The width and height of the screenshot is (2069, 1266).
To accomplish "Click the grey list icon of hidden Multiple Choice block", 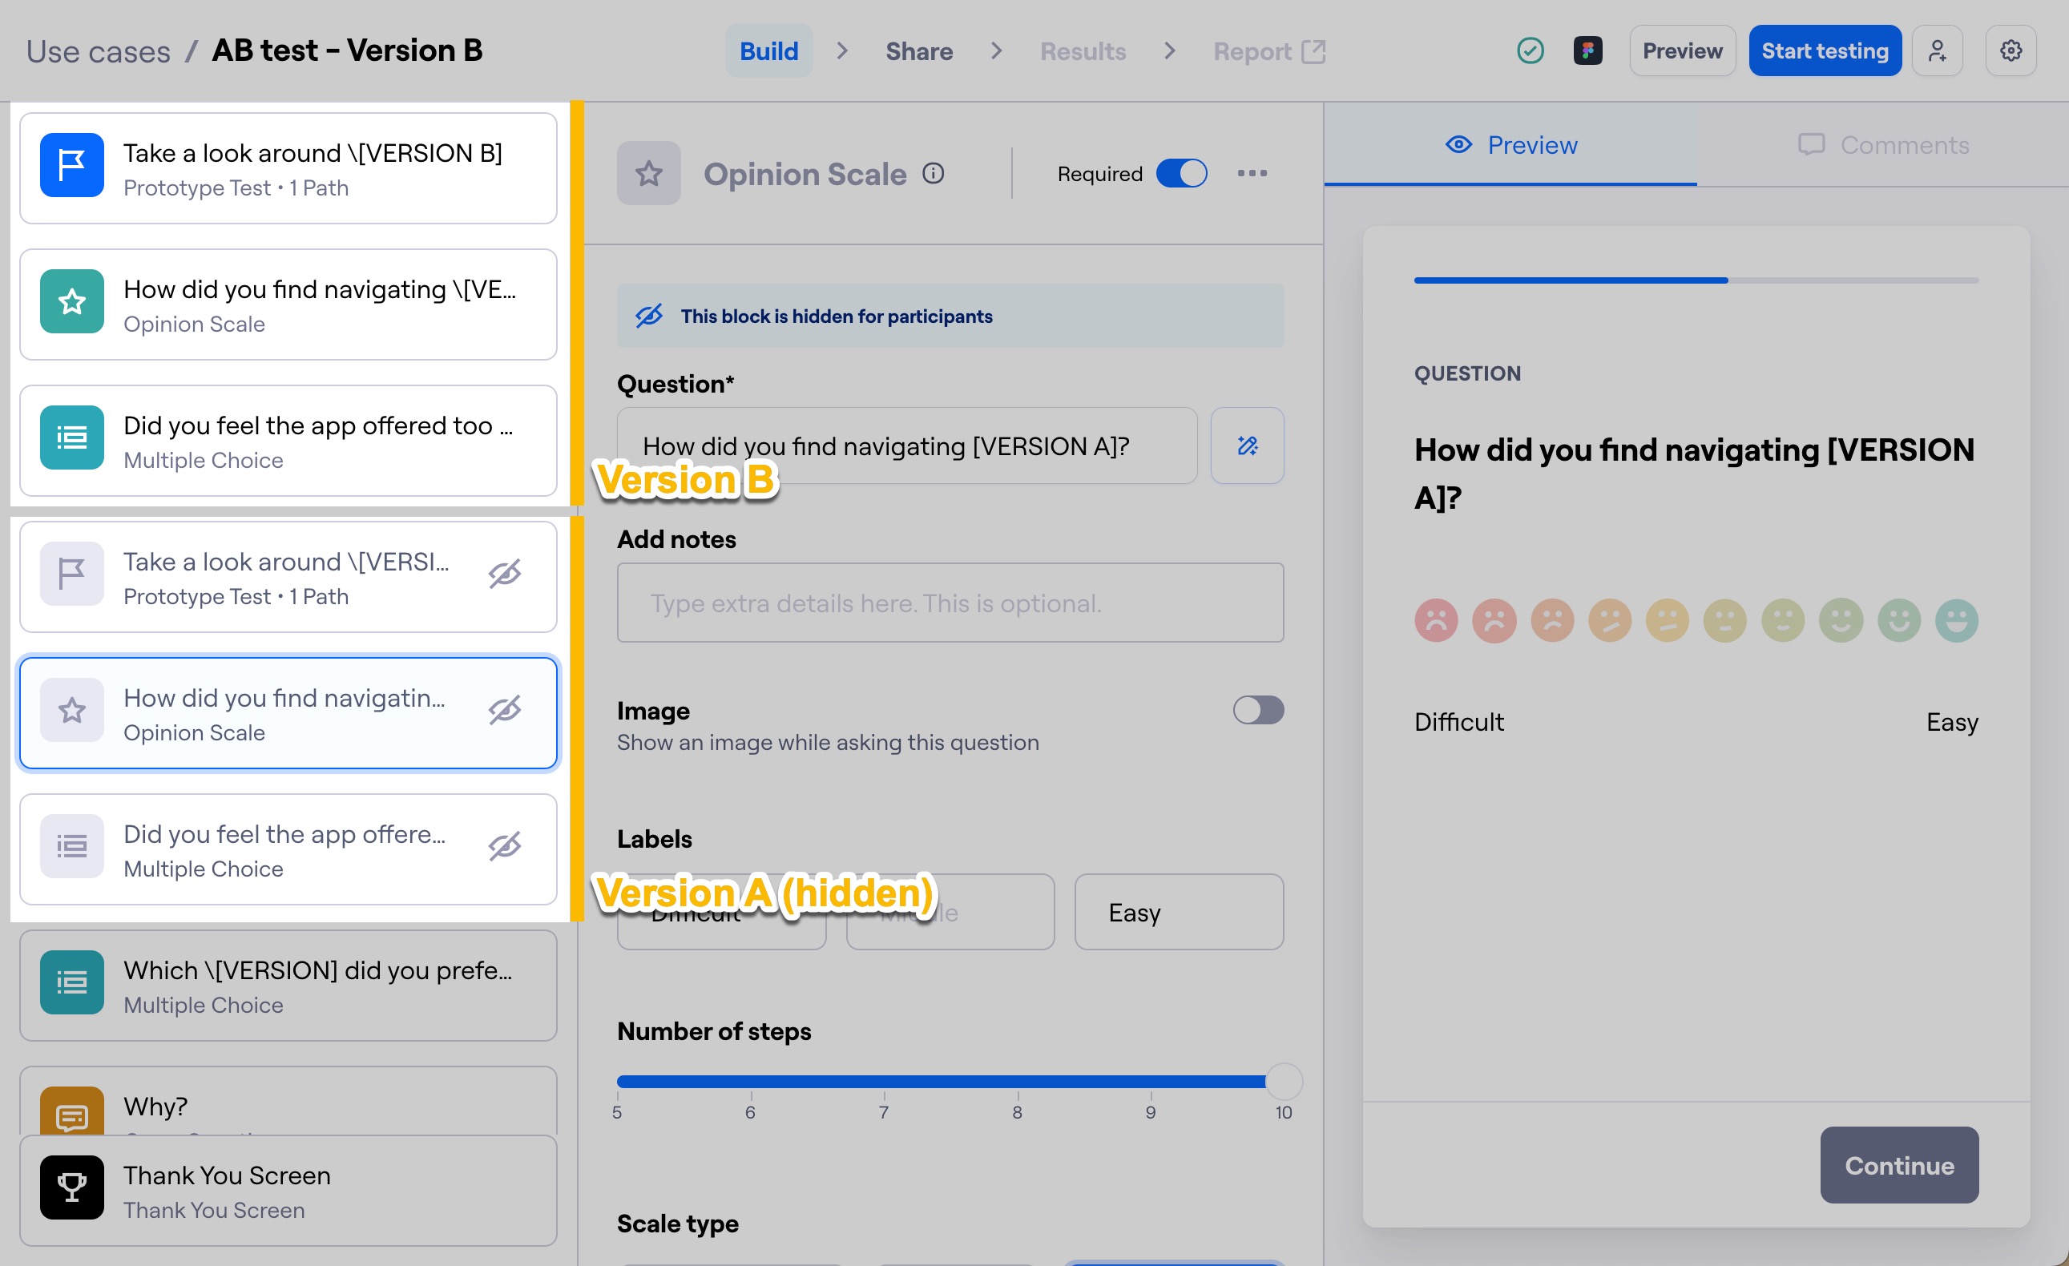I will tap(72, 846).
